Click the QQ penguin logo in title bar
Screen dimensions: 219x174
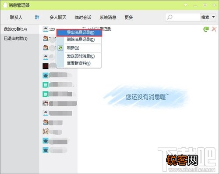[x=5, y=5]
